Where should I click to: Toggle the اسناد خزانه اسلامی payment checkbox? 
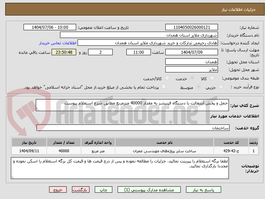(164, 86)
